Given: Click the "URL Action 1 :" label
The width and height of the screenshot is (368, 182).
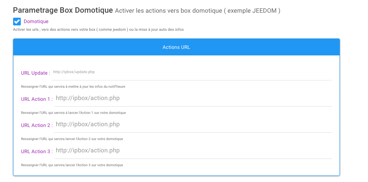Looking at the screenshot, I should click(37, 99).
